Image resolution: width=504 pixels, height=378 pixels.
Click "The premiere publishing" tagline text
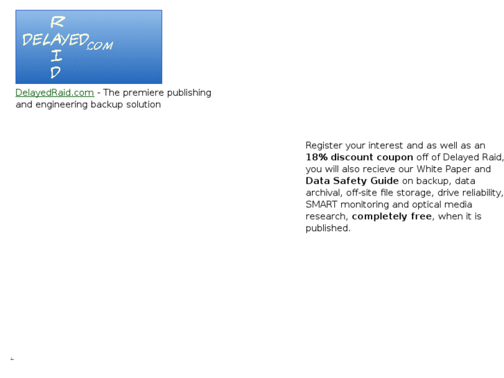click(157, 93)
